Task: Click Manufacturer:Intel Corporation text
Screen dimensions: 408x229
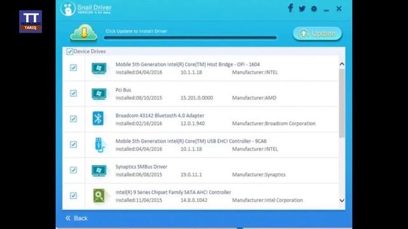Action: click(268, 200)
